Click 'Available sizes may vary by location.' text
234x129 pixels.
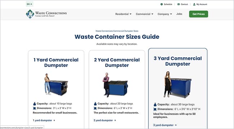(x=117, y=44)
